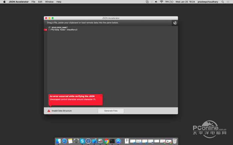The image size is (233, 145).
Task: Open the Help menu
Action: click(x=59, y=2)
